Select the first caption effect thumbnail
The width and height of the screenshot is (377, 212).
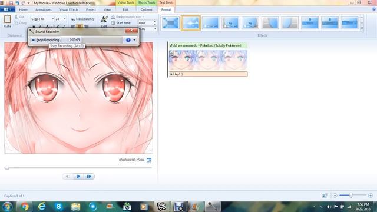tap(171, 23)
